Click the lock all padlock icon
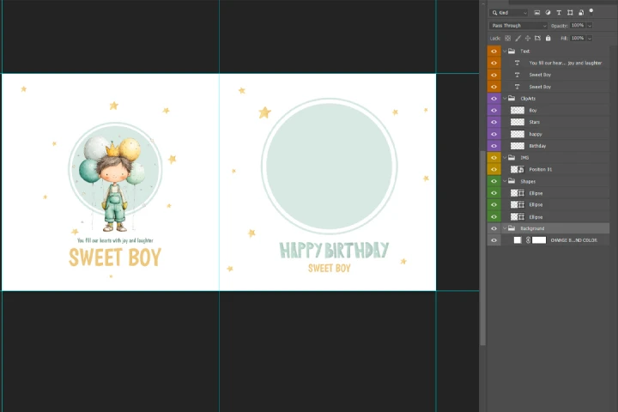 point(548,38)
